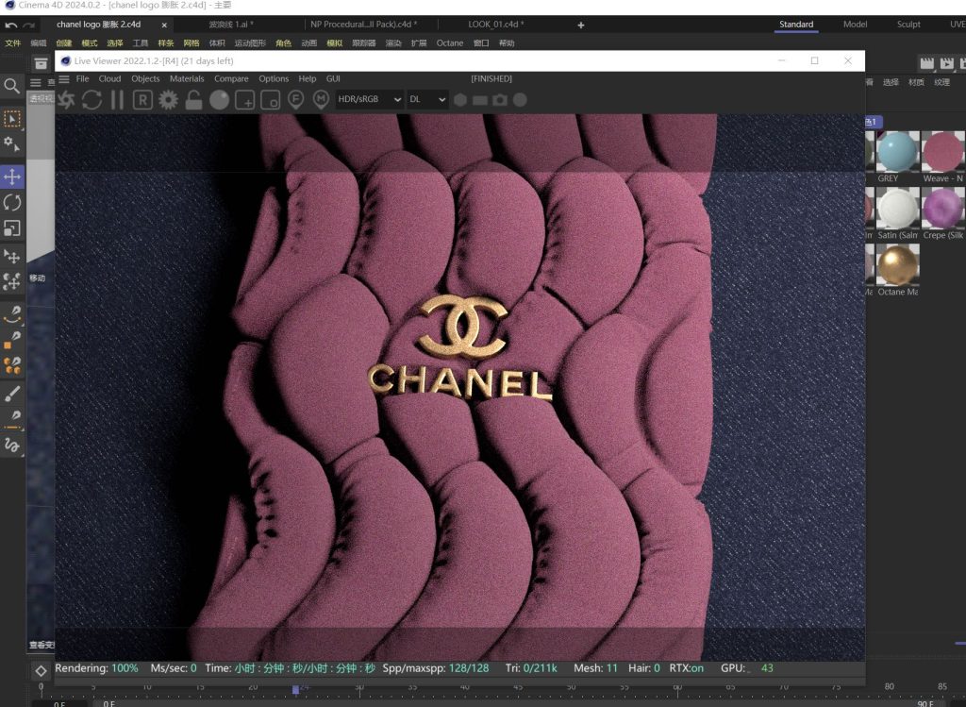The height and width of the screenshot is (707, 966).
Task: Click the Cinema 4D redo arrow
Action: pos(29,25)
